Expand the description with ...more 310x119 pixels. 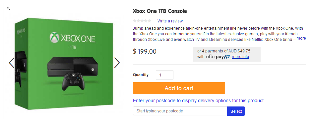click(300, 38)
